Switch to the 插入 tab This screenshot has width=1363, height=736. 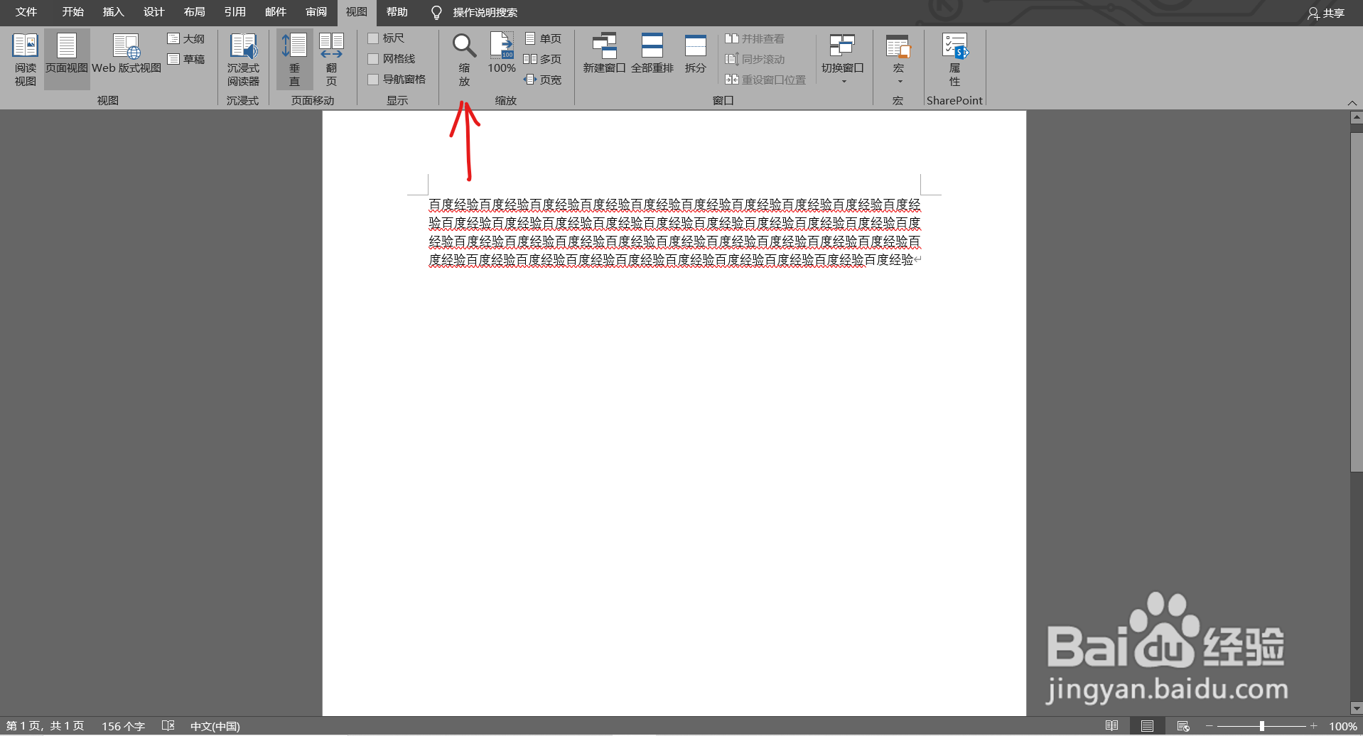point(113,12)
